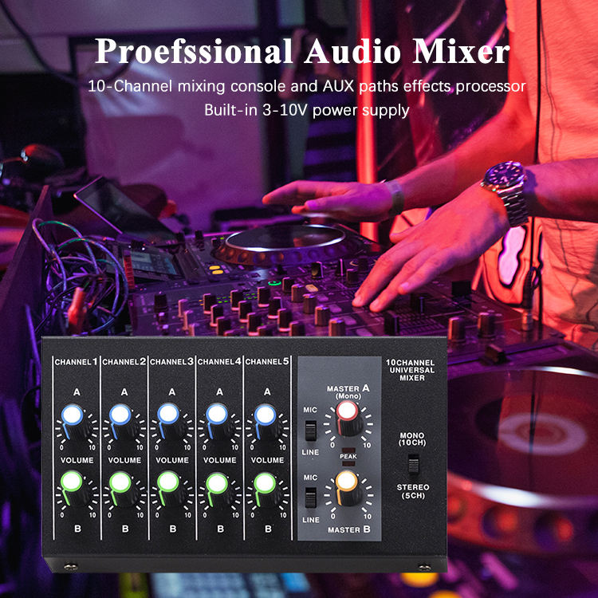The height and width of the screenshot is (598, 598).
Task: Toggle the Master A MIC/LINE switch
Action: coord(311,431)
